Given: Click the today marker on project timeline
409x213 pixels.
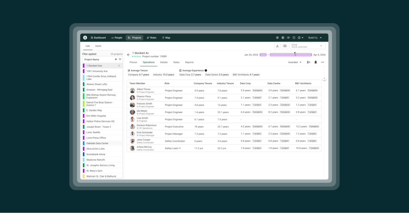Looking at the screenshot, I should tap(295, 54).
